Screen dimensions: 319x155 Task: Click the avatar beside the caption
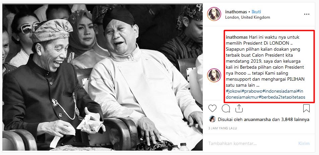214,75
